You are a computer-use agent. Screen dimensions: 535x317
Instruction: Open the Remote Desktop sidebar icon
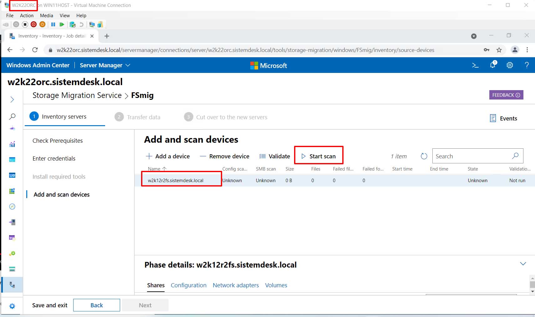pos(12,207)
